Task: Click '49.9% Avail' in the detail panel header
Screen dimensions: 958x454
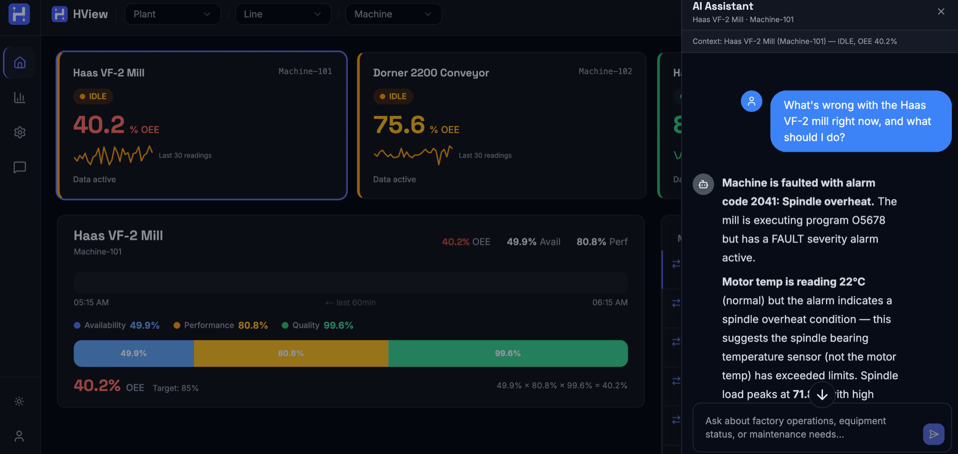Action: pos(534,242)
